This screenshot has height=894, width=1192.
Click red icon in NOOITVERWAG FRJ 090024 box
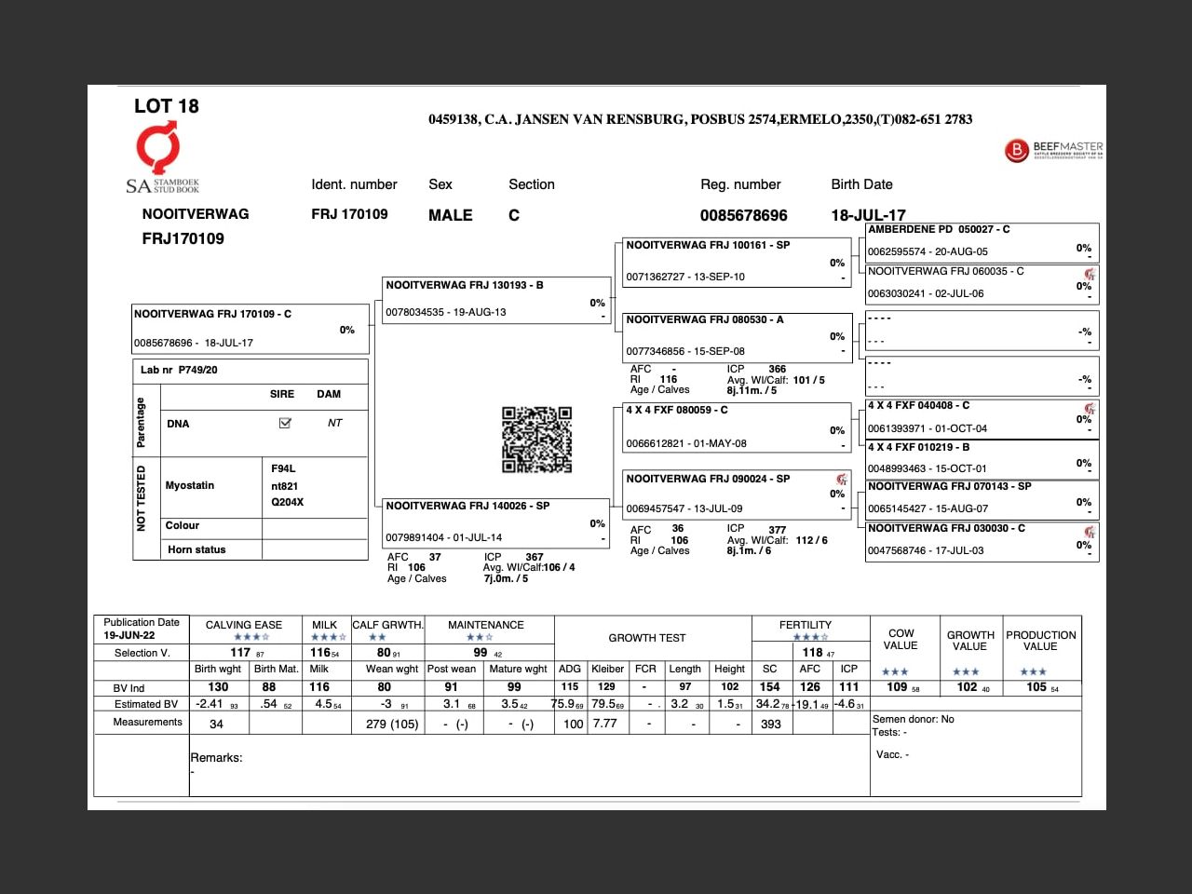point(841,480)
